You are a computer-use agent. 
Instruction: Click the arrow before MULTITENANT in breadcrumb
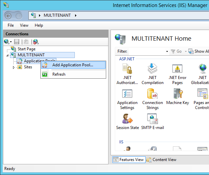40,15
